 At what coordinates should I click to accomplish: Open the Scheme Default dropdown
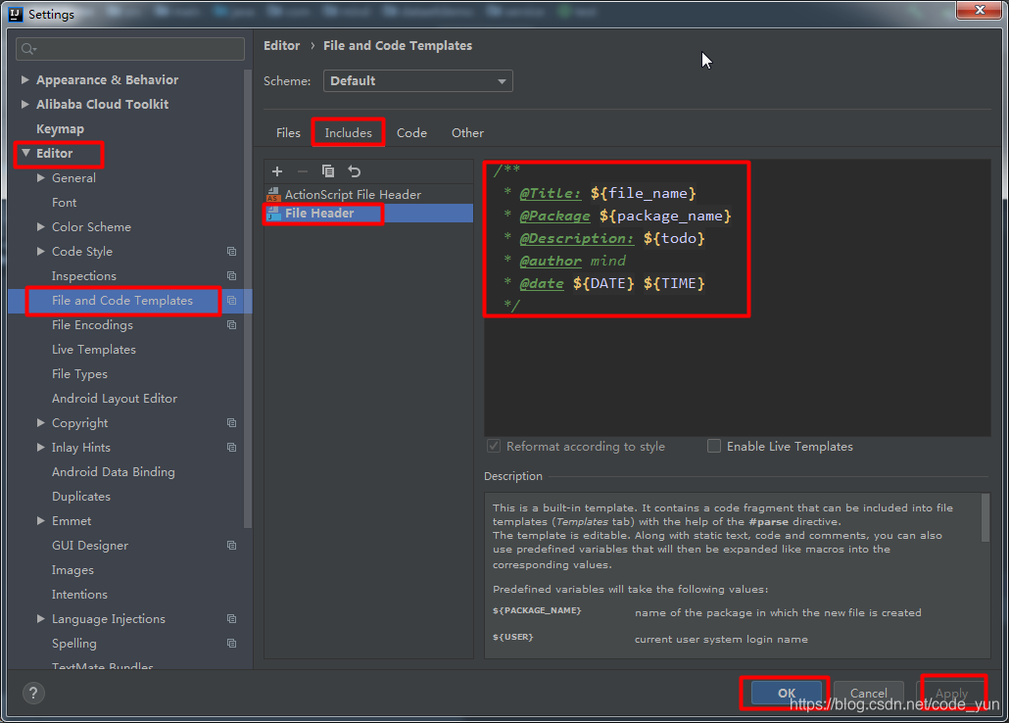[417, 81]
